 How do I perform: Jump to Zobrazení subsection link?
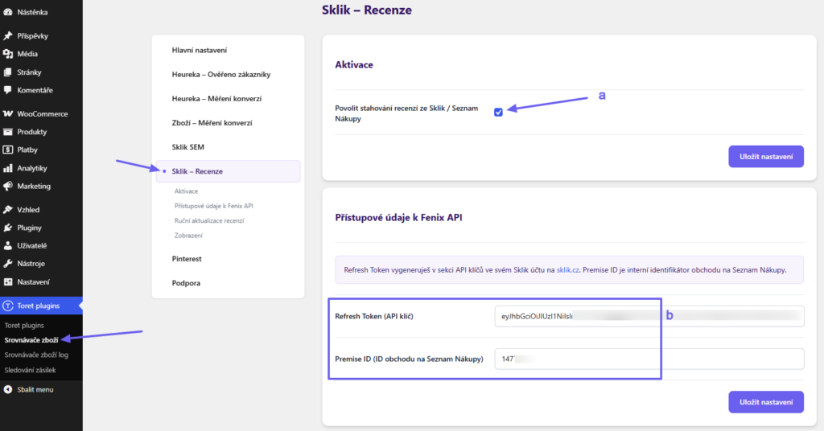click(188, 235)
